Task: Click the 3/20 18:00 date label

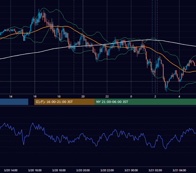Action: point(59,170)
